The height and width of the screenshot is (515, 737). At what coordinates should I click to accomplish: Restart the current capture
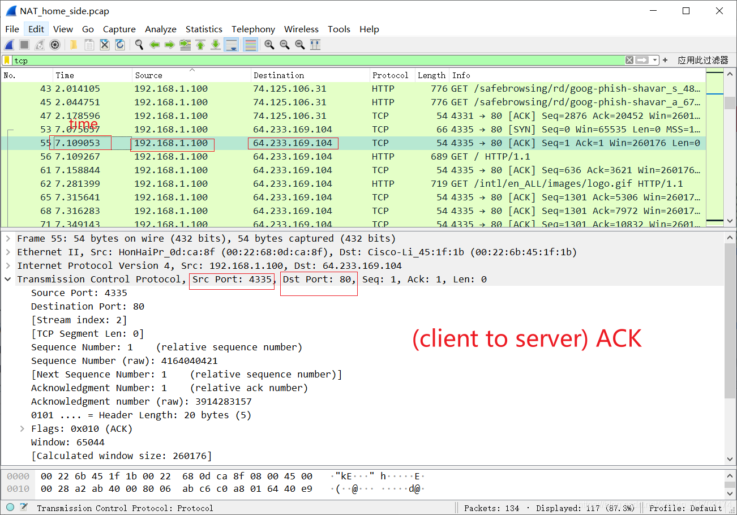(x=40, y=45)
